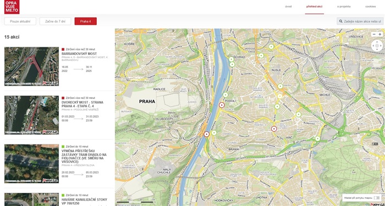Zoom in the map with plus button
This screenshot has width=385, height=206.
click(380, 34)
